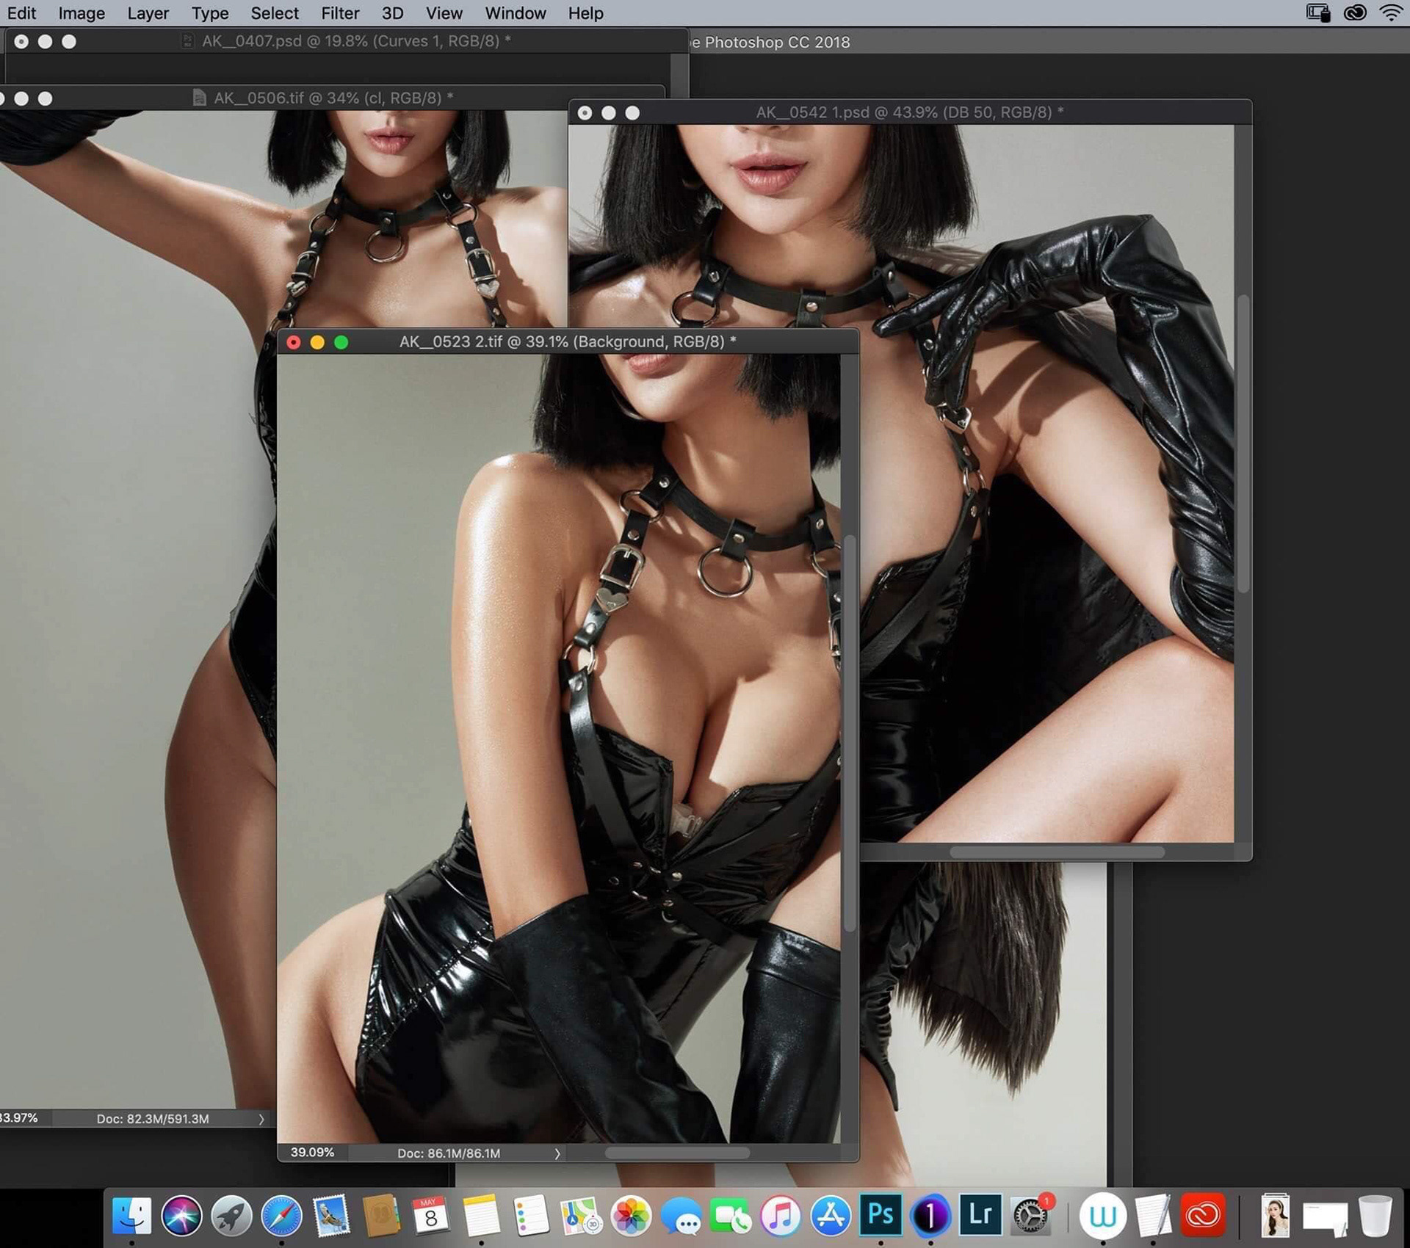
Task: Open the Window menu
Action: pos(515,13)
